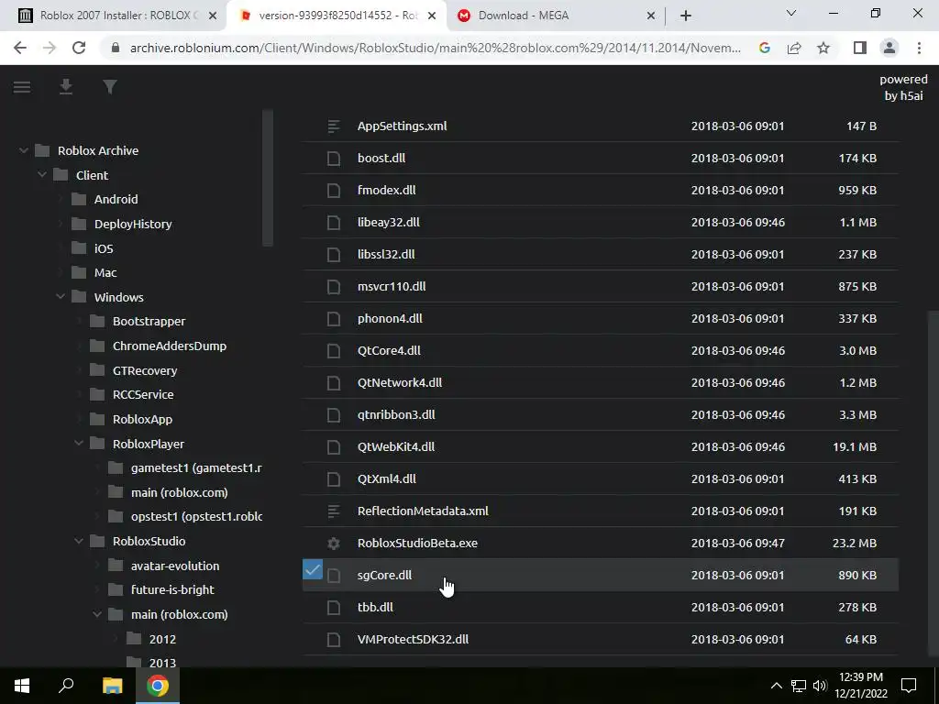Open the AppSettings.xml file
The height and width of the screenshot is (704, 939).
coord(402,126)
